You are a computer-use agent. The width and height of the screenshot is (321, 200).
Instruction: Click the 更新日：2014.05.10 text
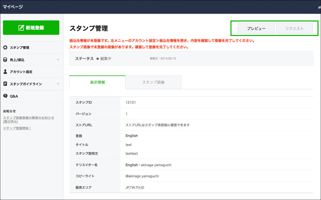(163, 58)
